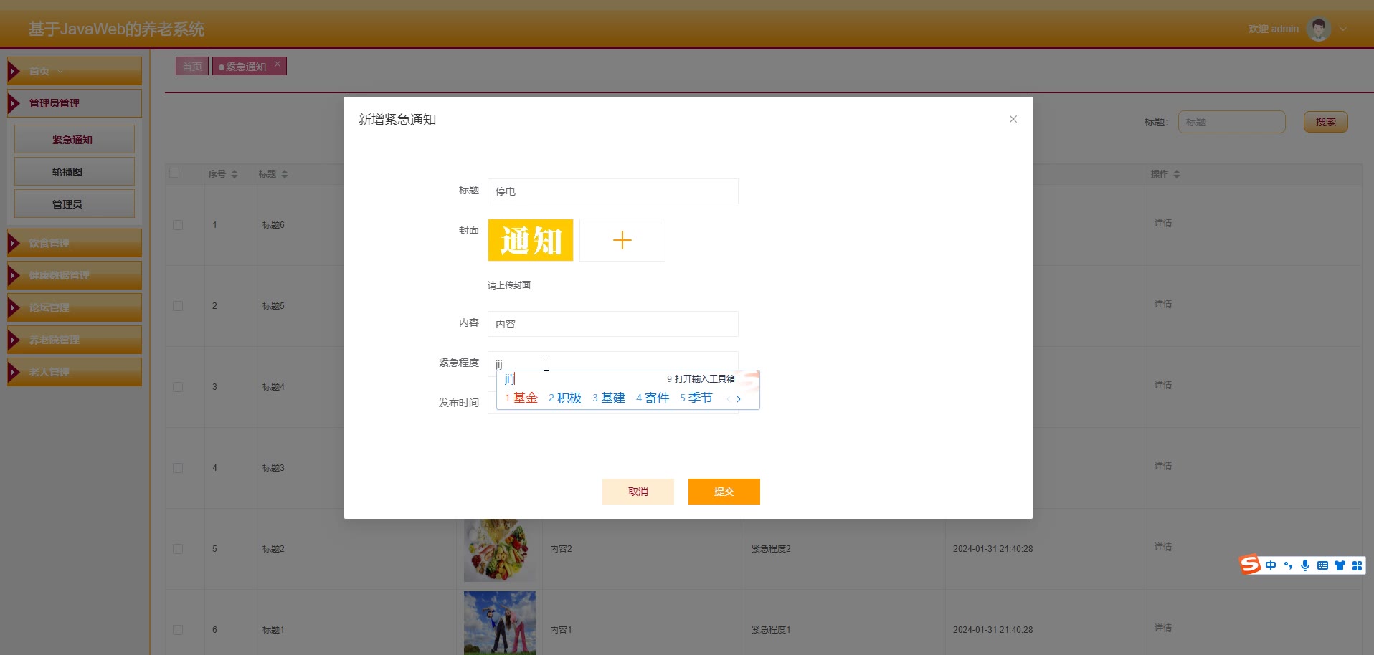This screenshot has height=655, width=1374.
Task: Click the admin avatar in the header
Action: [1319, 29]
